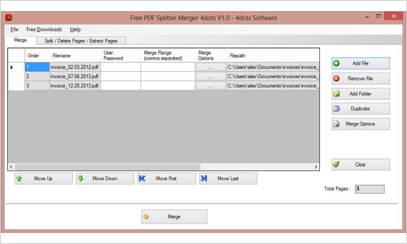Click the User Password column header
407x244 pixels.
click(121, 55)
